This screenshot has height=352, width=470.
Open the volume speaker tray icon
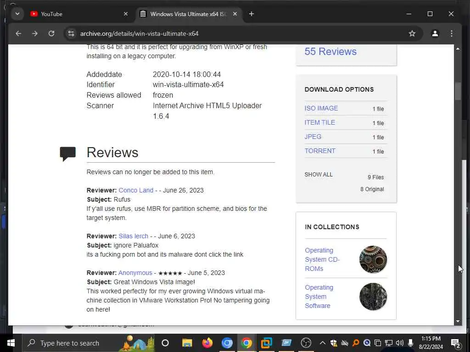(400, 343)
